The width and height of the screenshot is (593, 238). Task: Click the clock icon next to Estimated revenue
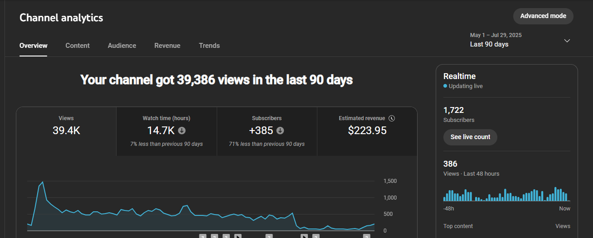(392, 118)
